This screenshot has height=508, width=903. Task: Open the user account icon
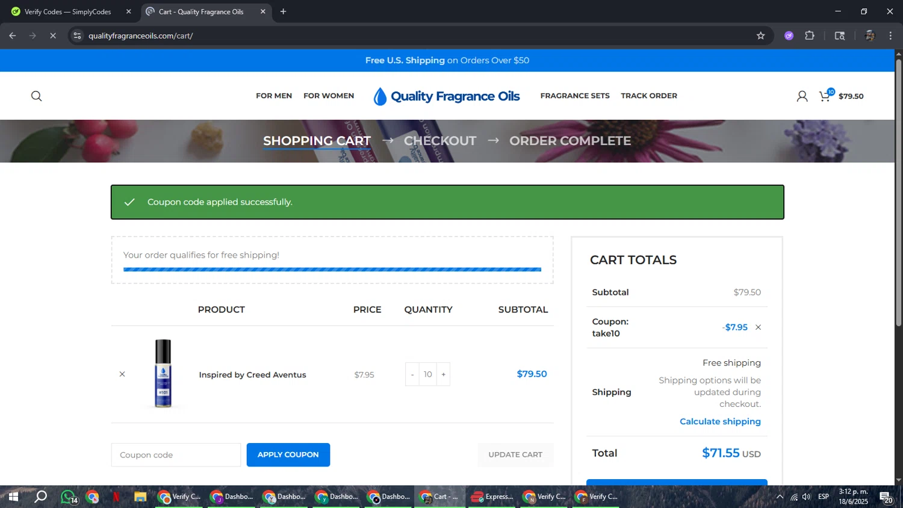802,96
